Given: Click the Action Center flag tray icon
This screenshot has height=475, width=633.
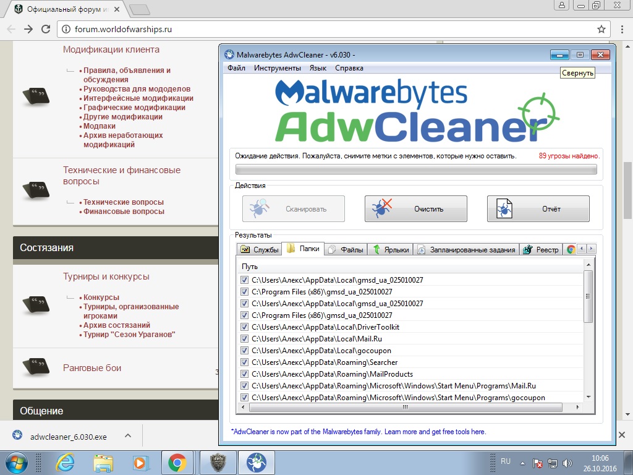Looking at the screenshot, I should [537, 463].
